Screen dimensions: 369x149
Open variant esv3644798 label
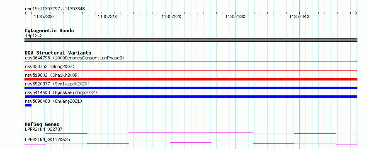(75, 58)
